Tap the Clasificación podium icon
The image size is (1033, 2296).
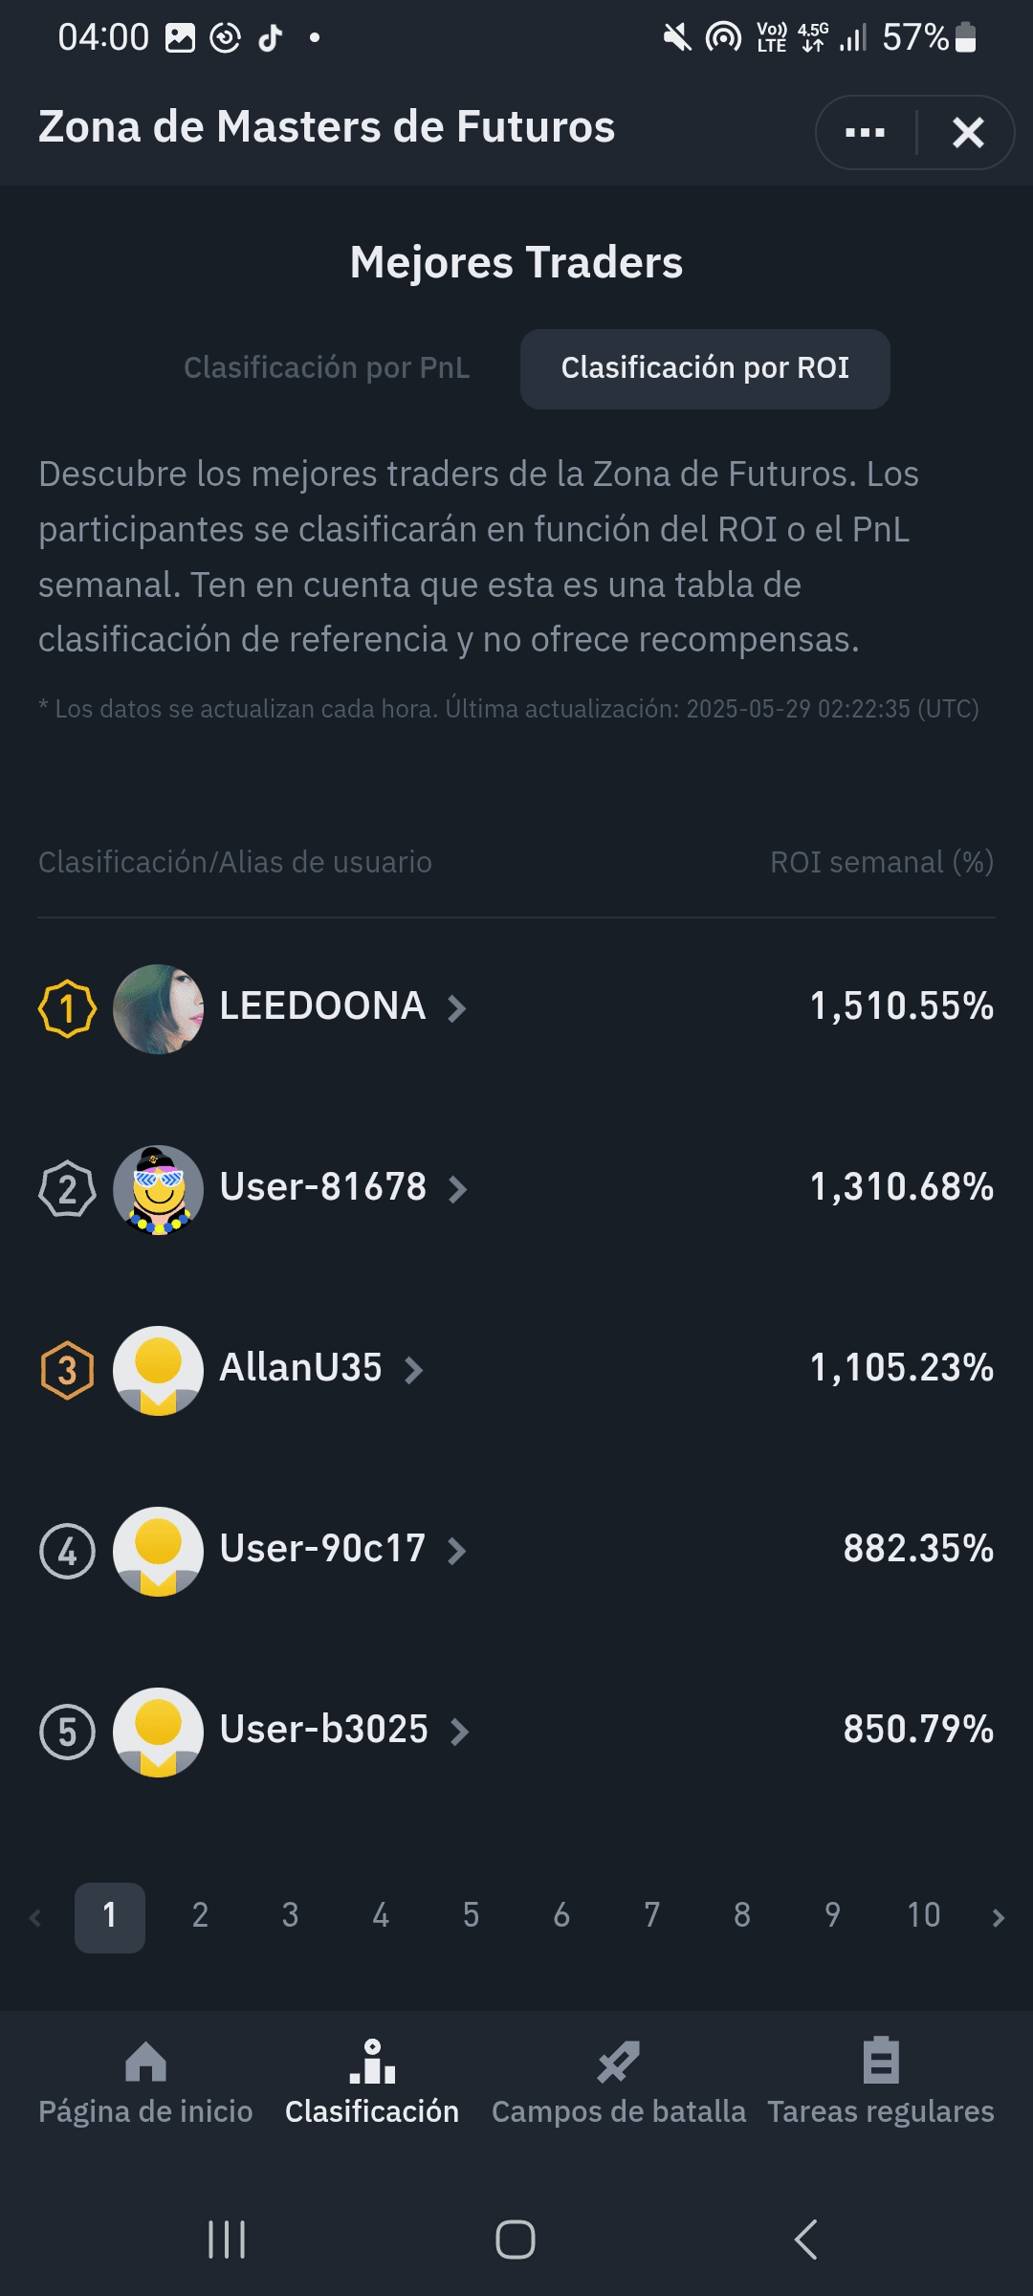[x=372, y=2062]
